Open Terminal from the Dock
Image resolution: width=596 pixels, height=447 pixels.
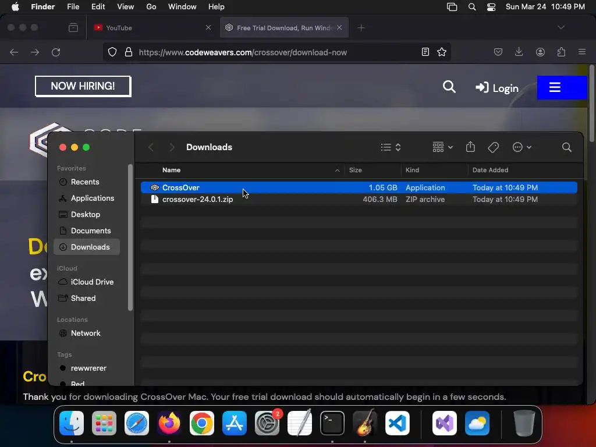[332, 423]
